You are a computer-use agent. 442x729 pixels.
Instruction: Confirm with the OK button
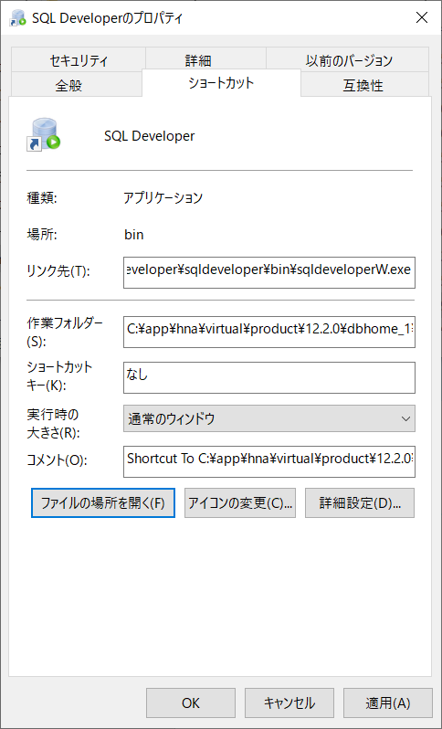coord(191,703)
